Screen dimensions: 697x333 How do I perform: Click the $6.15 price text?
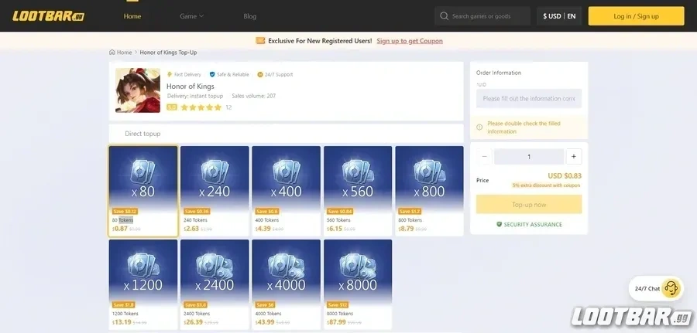click(335, 229)
